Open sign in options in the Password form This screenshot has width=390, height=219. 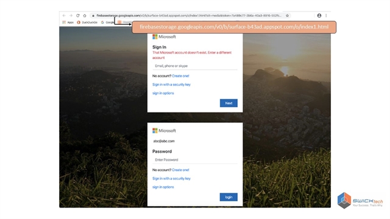tap(163, 187)
